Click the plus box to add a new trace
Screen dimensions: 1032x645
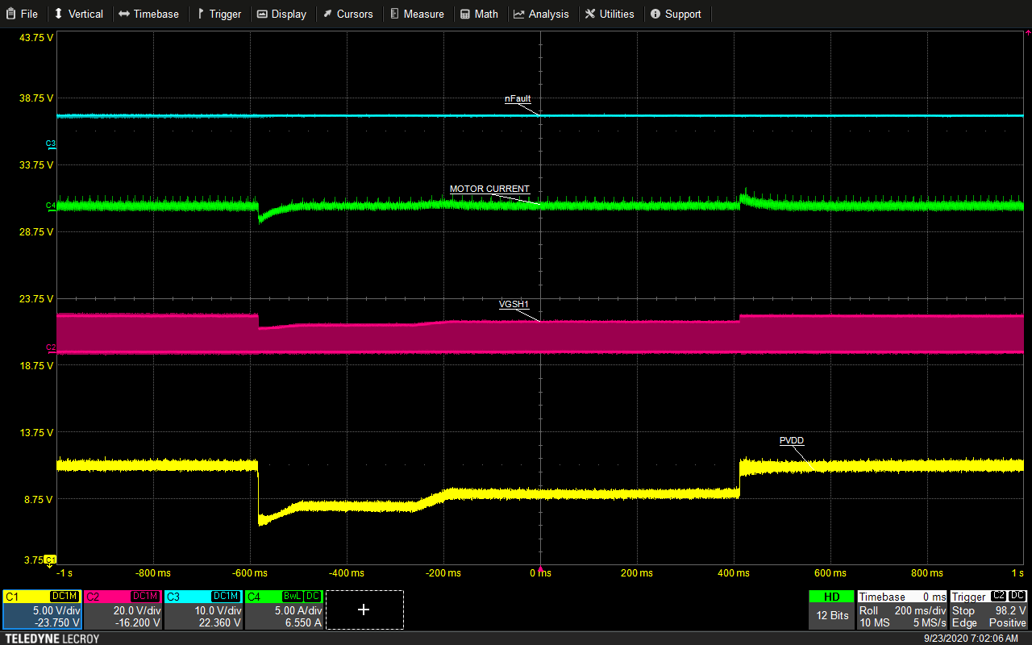coord(363,610)
